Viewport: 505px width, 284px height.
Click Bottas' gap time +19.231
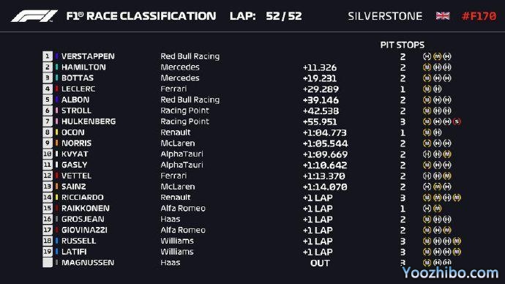(320, 78)
